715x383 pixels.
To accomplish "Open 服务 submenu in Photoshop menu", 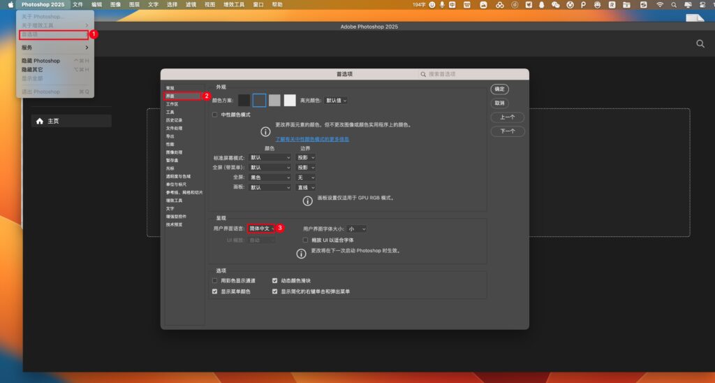I will point(54,48).
